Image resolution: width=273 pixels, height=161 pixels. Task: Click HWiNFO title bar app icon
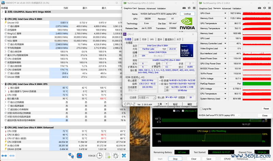pos(3,3)
